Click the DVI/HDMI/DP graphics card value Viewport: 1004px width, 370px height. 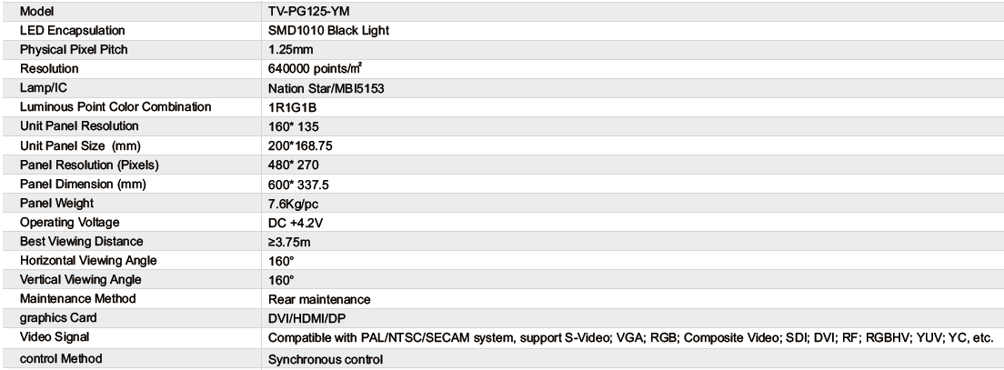pos(308,318)
